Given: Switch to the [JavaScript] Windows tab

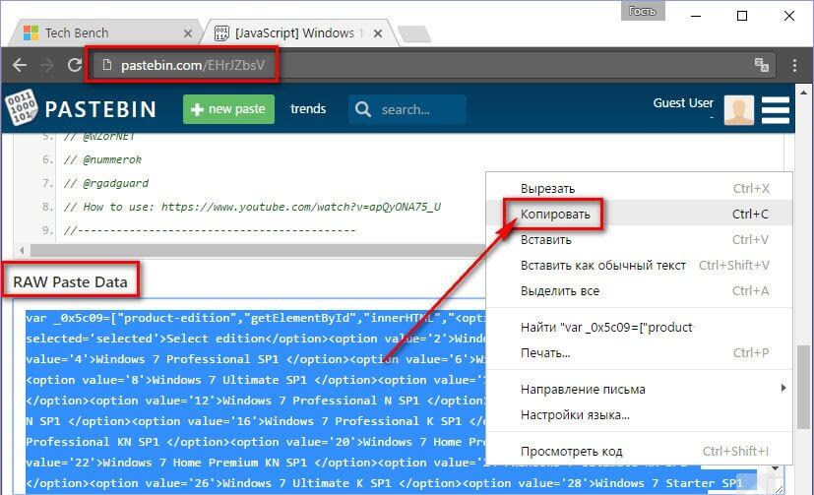Looking at the screenshot, I should (x=298, y=33).
